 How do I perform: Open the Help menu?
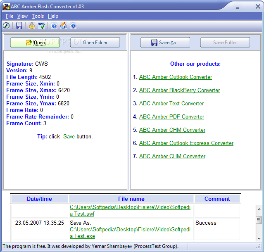pos(53,16)
